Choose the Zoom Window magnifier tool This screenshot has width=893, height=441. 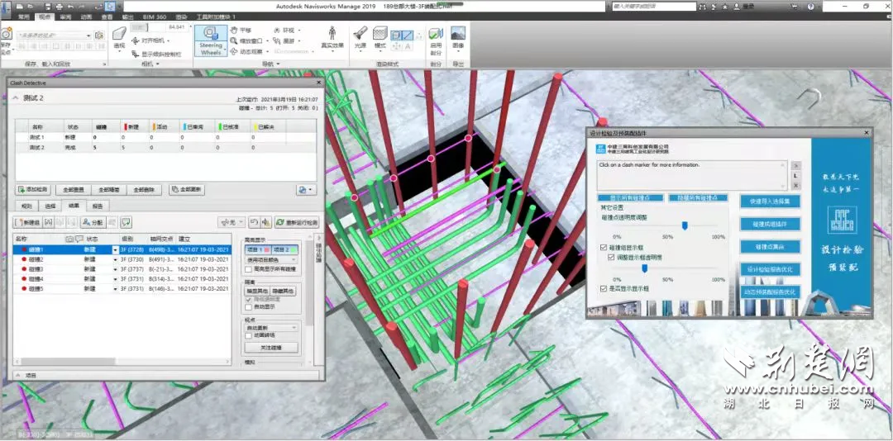coord(246,41)
